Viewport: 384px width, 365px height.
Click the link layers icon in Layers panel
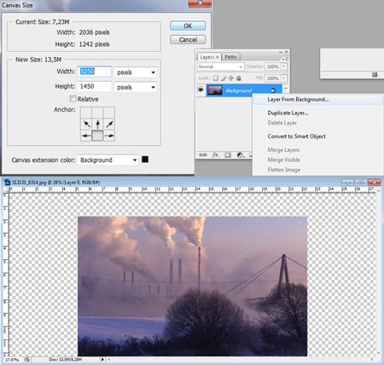pyautogui.click(x=203, y=155)
